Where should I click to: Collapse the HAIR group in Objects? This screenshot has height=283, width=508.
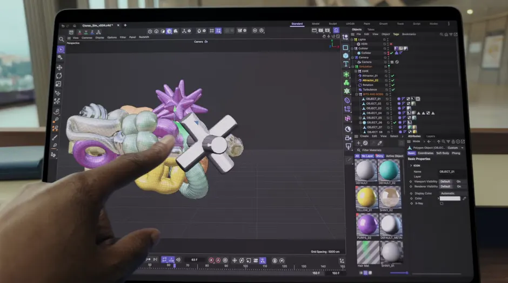[x=356, y=71]
